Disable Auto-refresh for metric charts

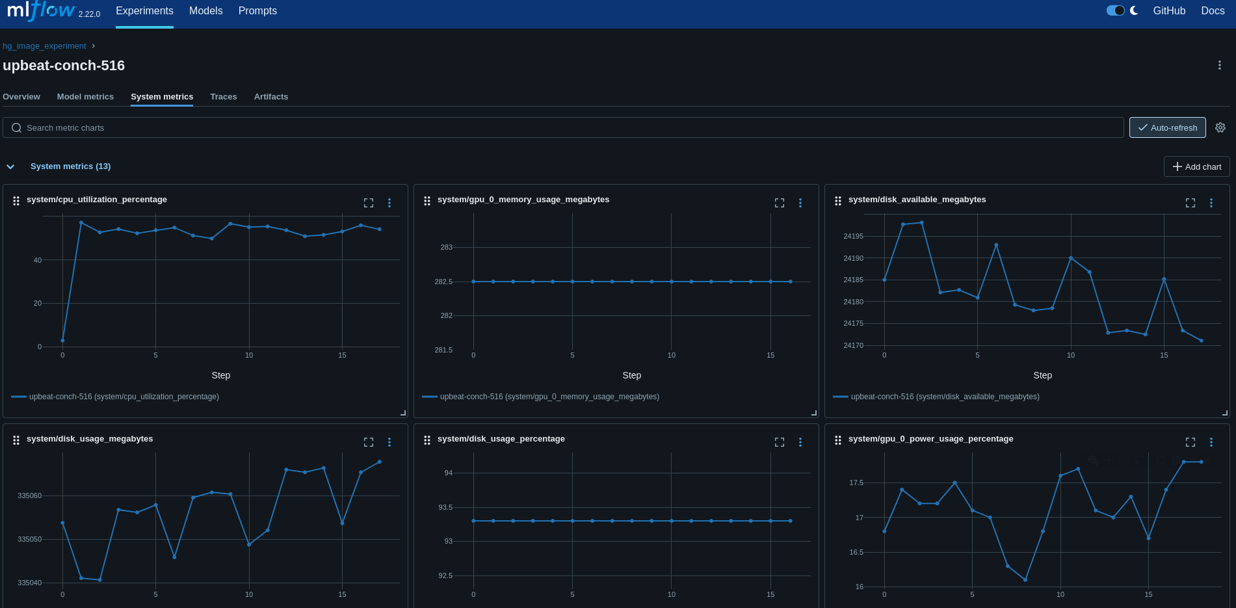click(1167, 127)
